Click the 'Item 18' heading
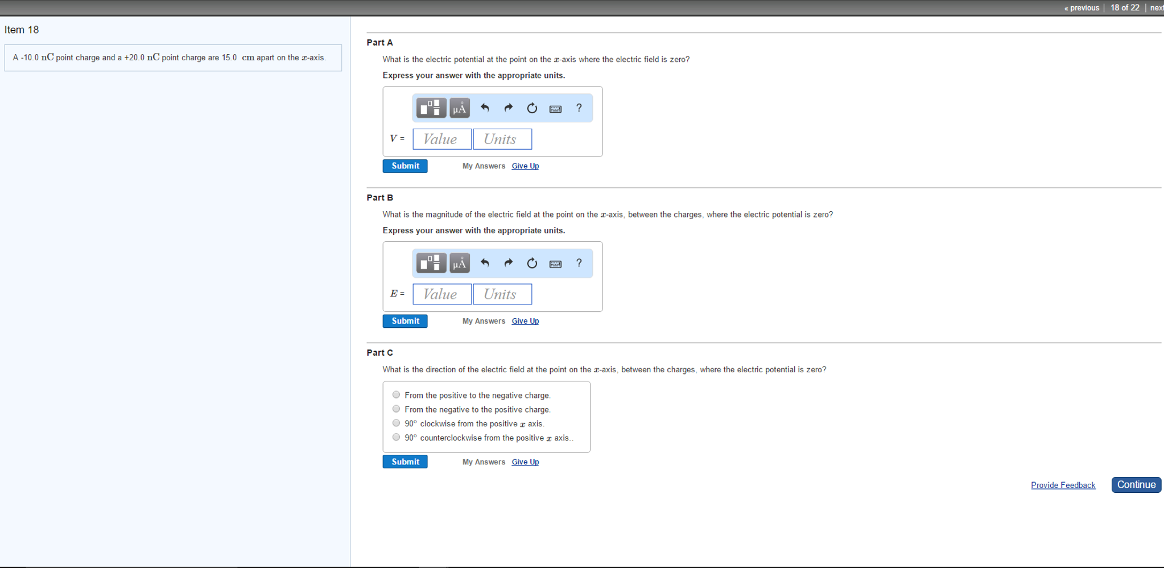The image size is (1164, 568). coord(22,30)
